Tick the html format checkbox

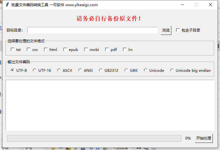(46, 49)
